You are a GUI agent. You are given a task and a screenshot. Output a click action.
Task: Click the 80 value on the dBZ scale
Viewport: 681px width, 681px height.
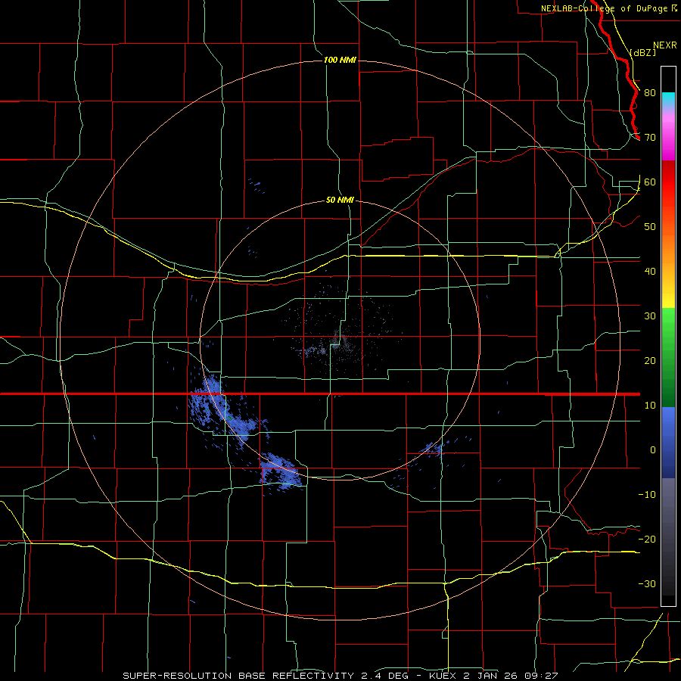coord(650,93)
